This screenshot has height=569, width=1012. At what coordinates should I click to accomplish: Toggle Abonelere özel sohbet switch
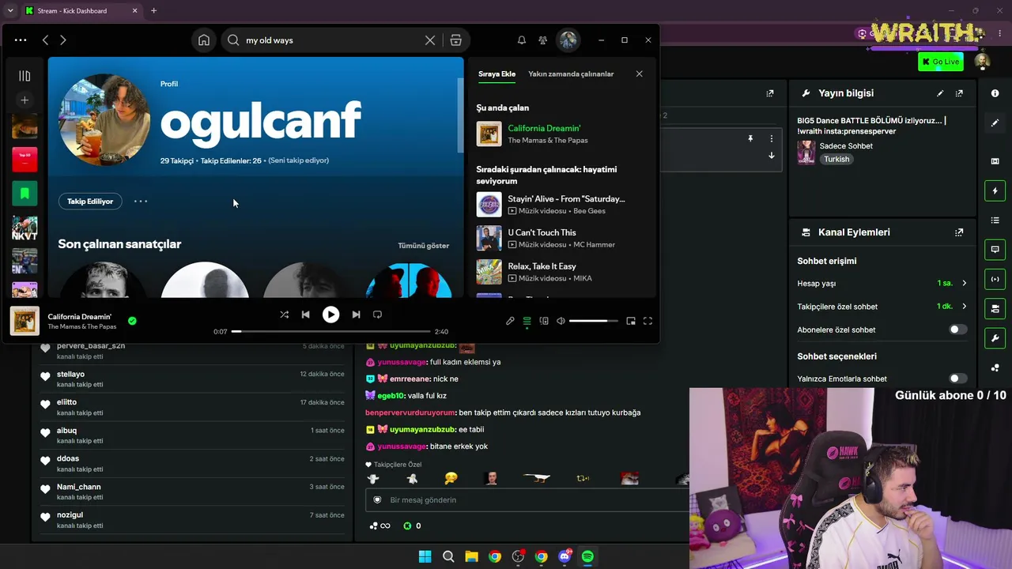click(957, 330)
